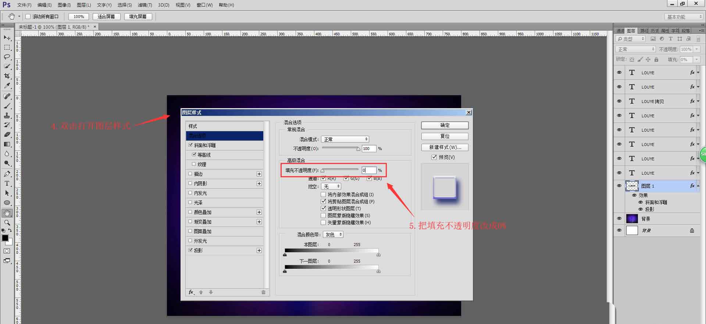Filter layers by type layer icon
The image size is (706, 324).
(671, 39)
